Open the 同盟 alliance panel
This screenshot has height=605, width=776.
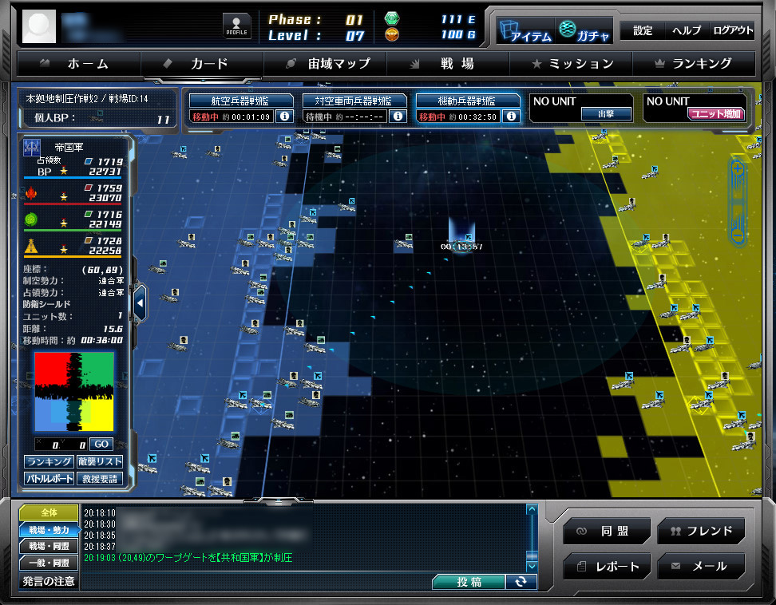[x=606, y=532]
